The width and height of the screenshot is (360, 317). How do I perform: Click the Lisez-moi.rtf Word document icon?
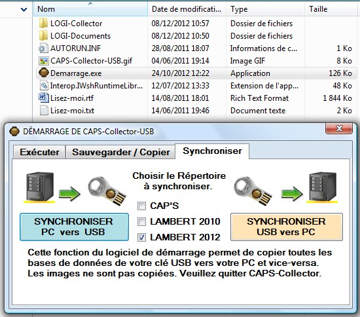pos(44,98)
